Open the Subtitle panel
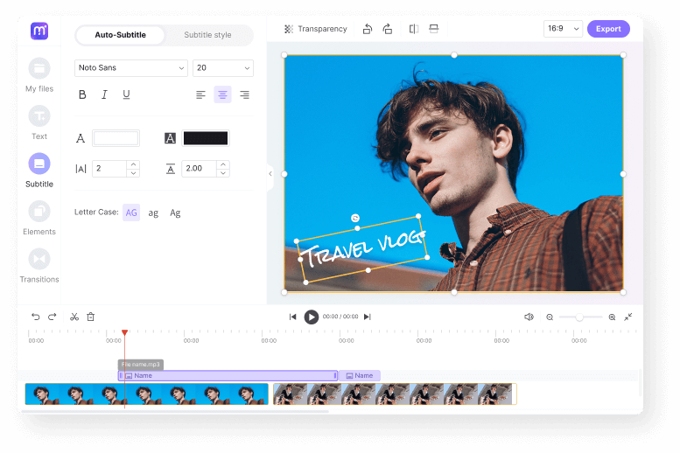The width and height of the screenshot is (680, 453). point(39,171)
